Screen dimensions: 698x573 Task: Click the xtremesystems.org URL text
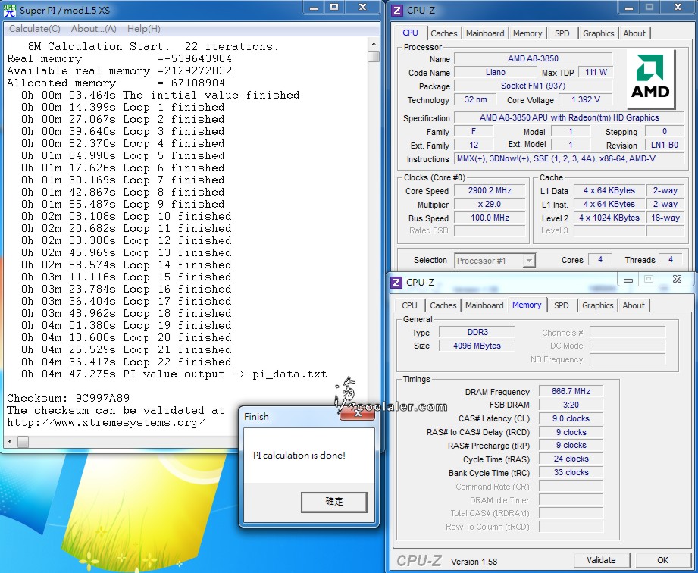[106, 422]
